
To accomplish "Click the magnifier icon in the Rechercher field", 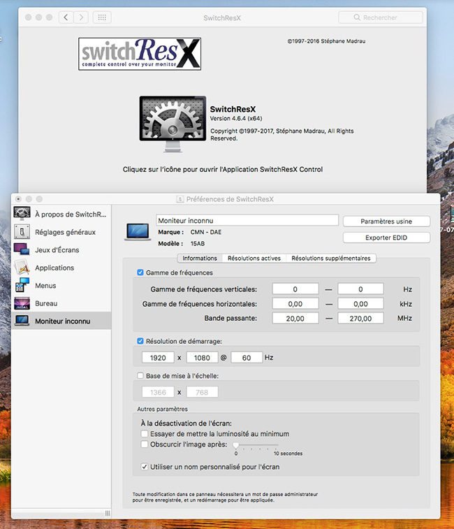I will (x=357, y=17).
